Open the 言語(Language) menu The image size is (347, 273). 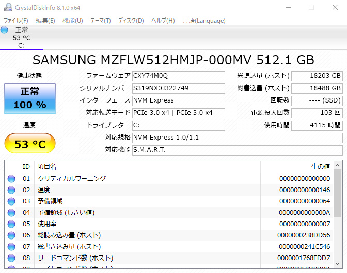pyautogui.click(x=204, y=21)
